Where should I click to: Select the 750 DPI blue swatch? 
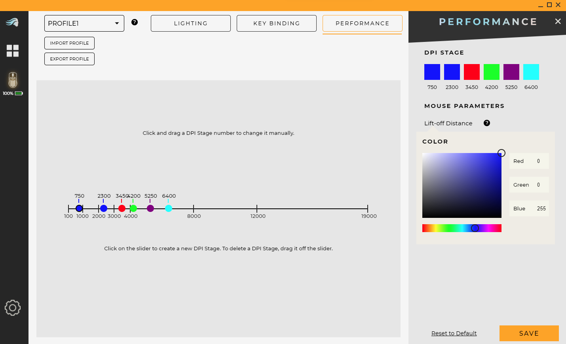pyautogui.click(x=432, y=72)
